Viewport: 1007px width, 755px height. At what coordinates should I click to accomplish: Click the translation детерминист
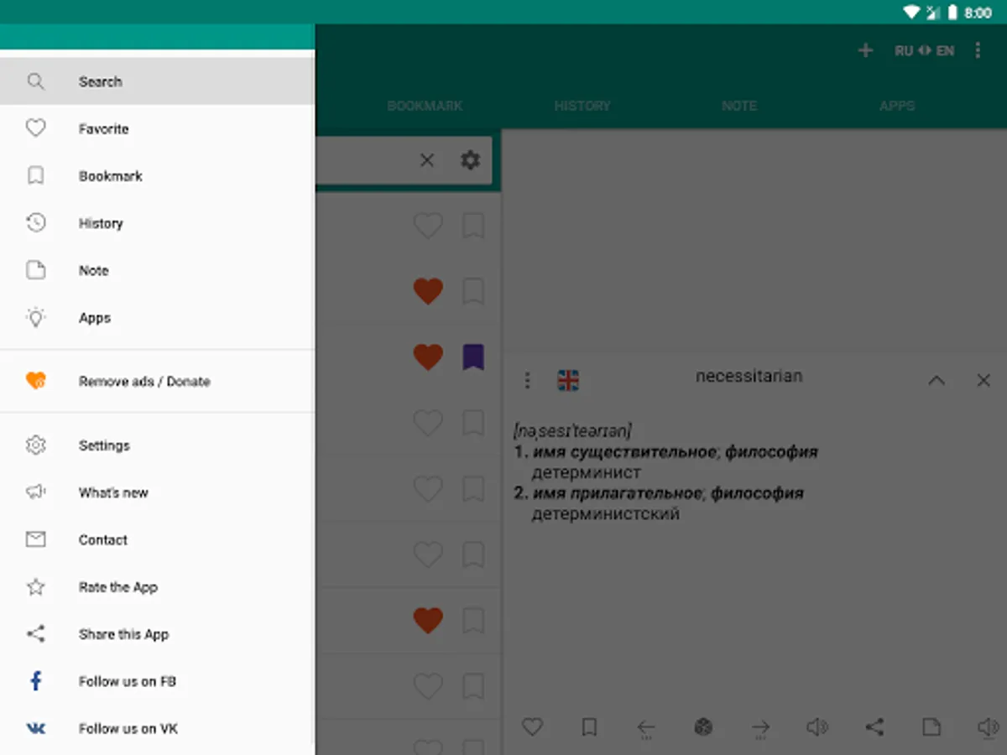pyautogui.click(x=587, y=472)
